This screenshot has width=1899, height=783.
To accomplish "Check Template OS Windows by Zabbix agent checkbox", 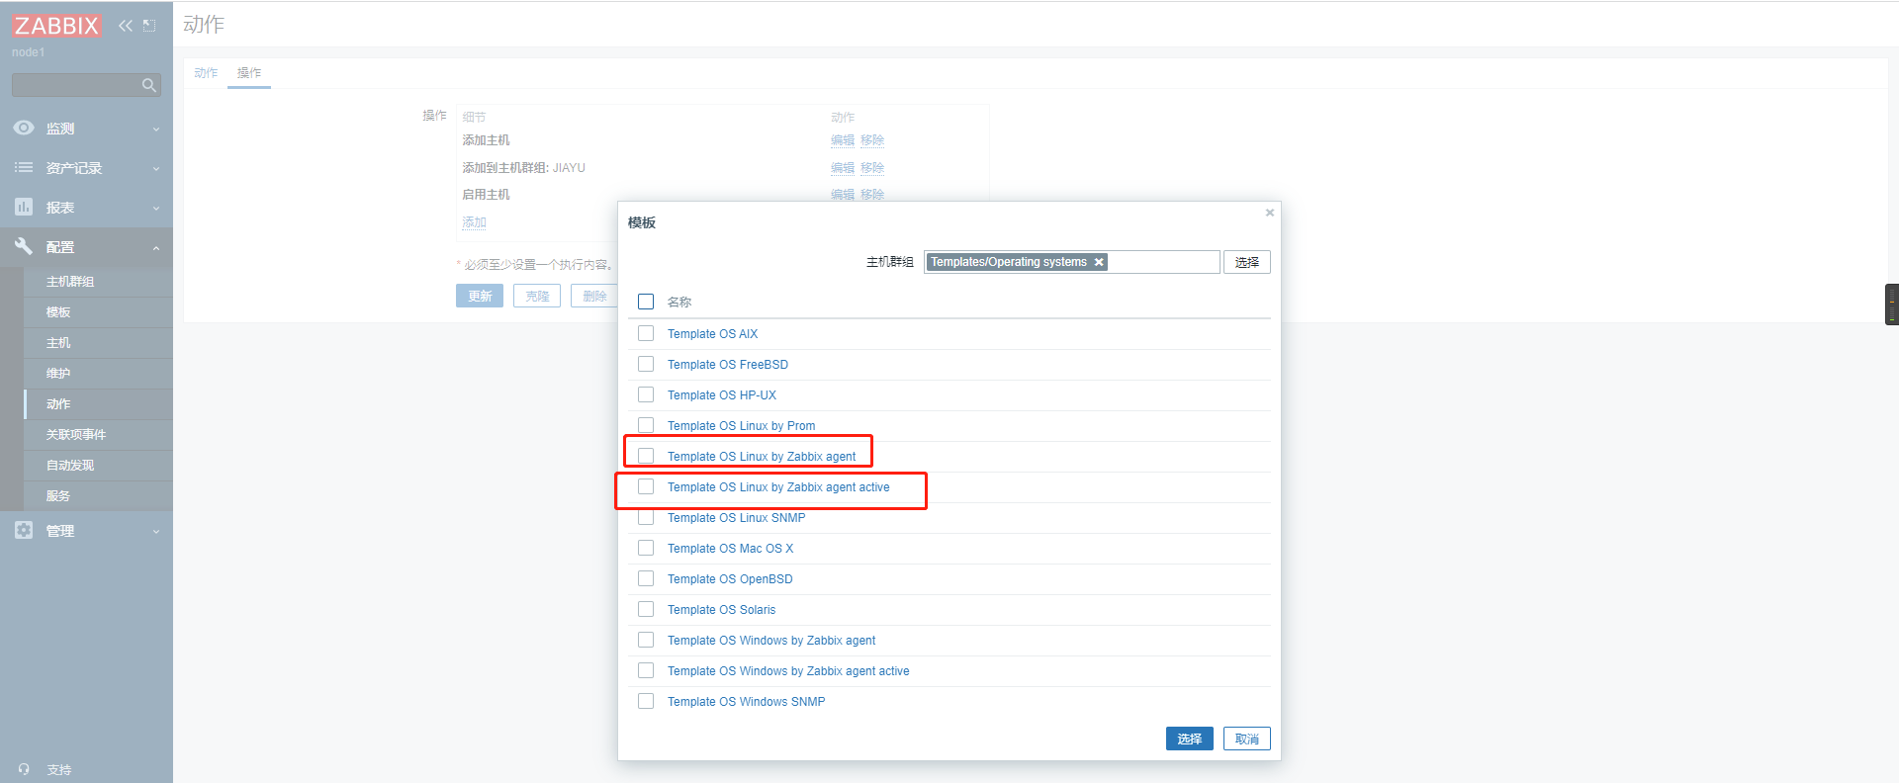I will [x=646, y=640].
